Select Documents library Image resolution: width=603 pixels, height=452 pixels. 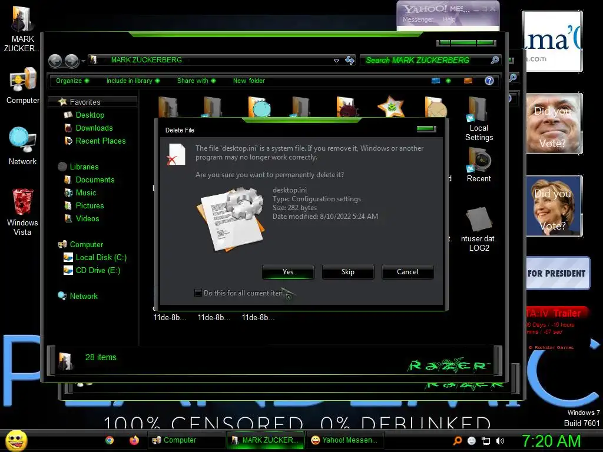[95, 180]
